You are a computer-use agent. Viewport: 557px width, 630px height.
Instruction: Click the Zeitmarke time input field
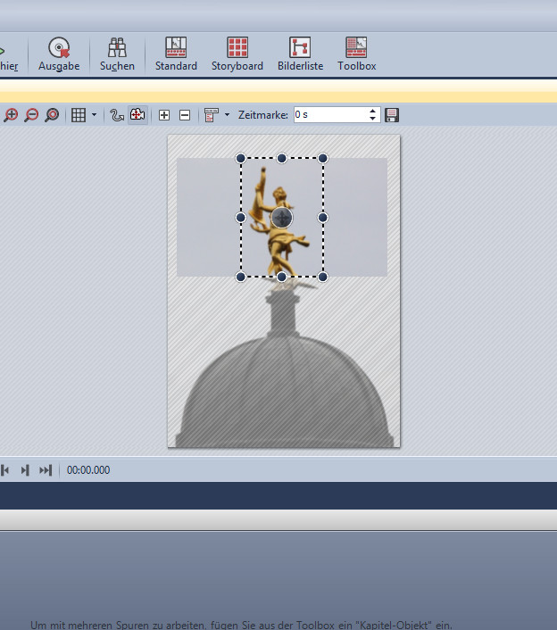[x=328, y=115]
